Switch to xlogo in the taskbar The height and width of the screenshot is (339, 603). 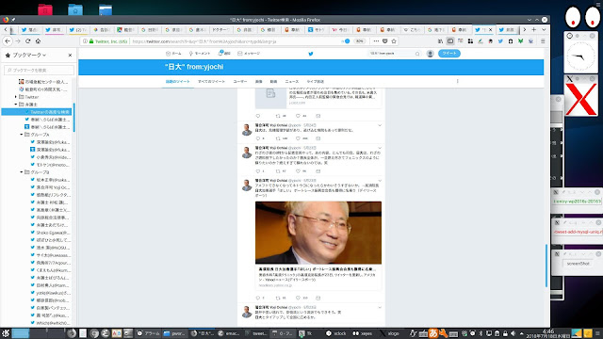[389, 333]
